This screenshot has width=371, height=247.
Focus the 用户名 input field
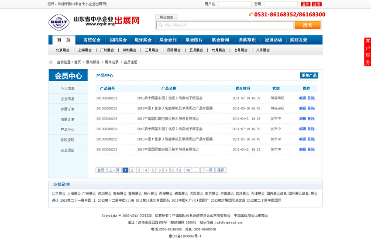click(x=234, y=4)
